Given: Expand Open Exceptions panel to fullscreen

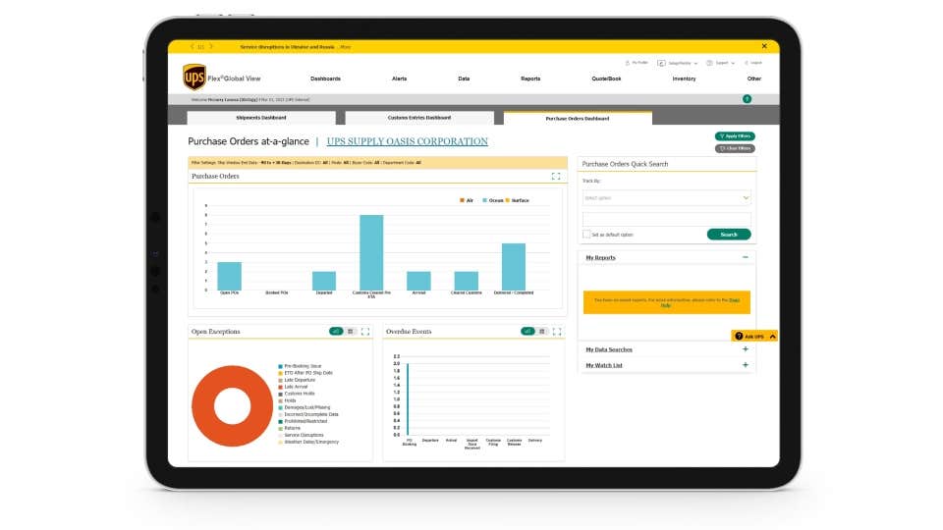Looking at the screenshot, I should [x=365, y=332].
